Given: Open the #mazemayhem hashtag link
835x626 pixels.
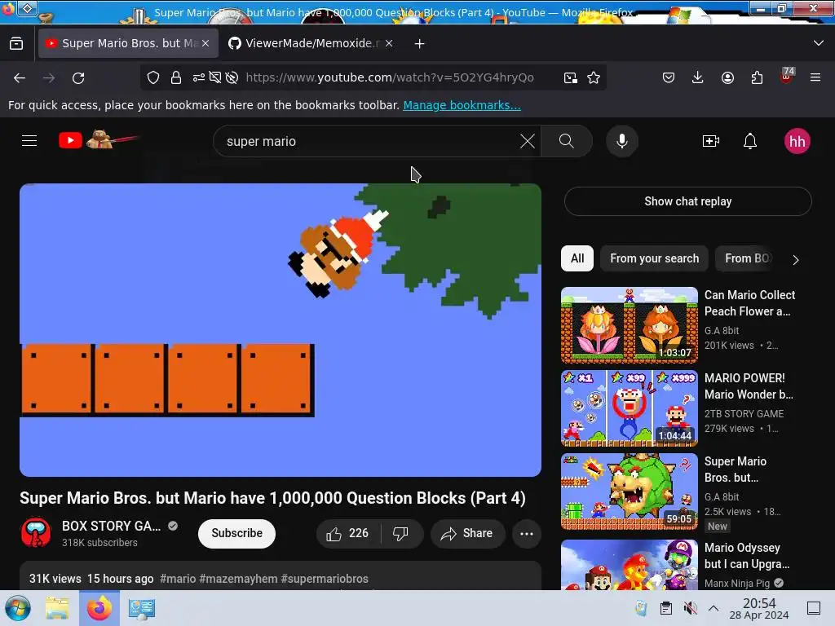Looking at the screenshot, I should click(238, 579).
